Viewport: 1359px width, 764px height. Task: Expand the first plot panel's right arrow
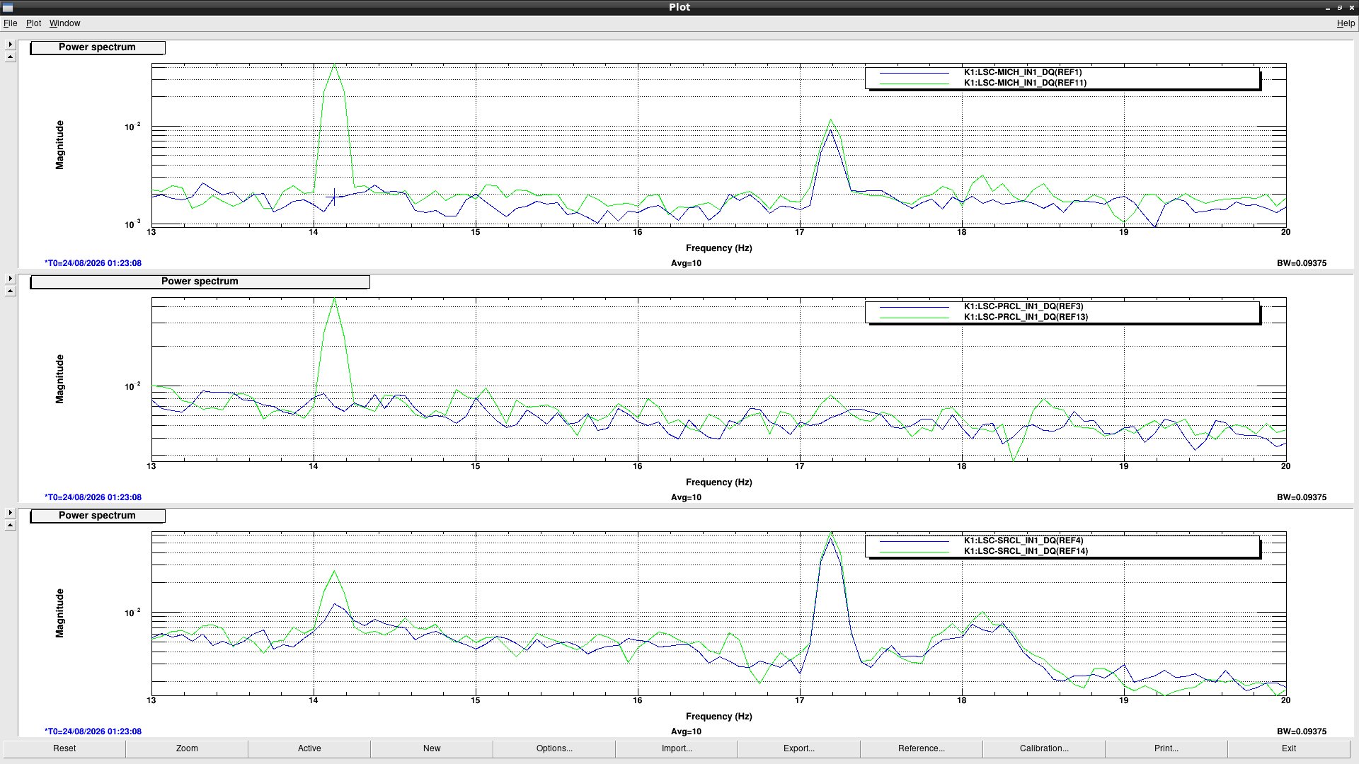(x=10, y=45)
